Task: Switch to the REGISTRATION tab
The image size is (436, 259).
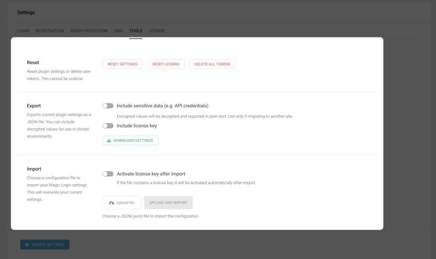Action: 49,31
